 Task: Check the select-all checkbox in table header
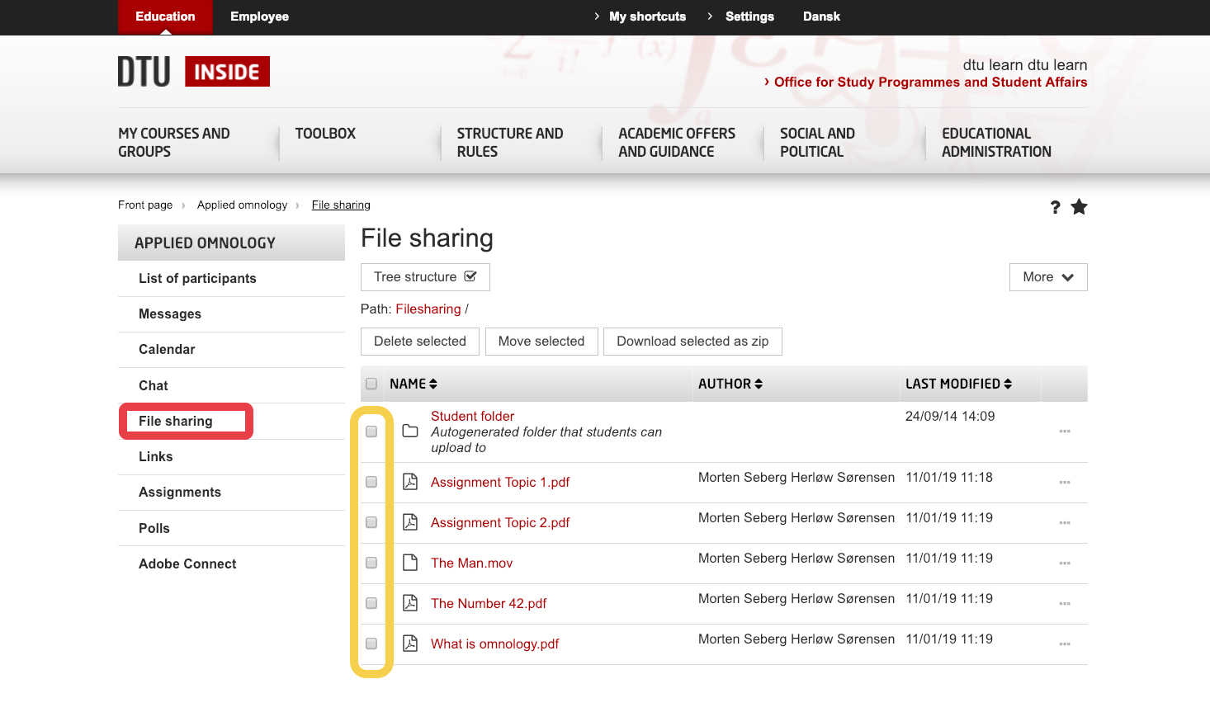pos(371,384)
